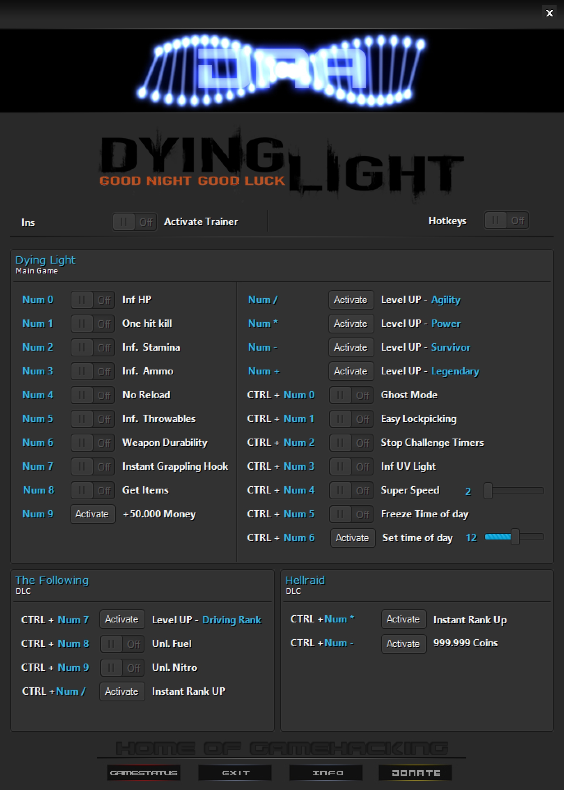Image resolution: width=564 pixels, height=790 pixels.
Task: Open the Gamestatus button
Action: pyautogui.click(x=143, y=773)
